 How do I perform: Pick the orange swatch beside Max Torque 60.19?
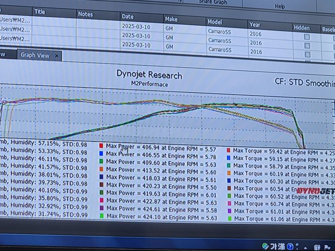[229, 173]
